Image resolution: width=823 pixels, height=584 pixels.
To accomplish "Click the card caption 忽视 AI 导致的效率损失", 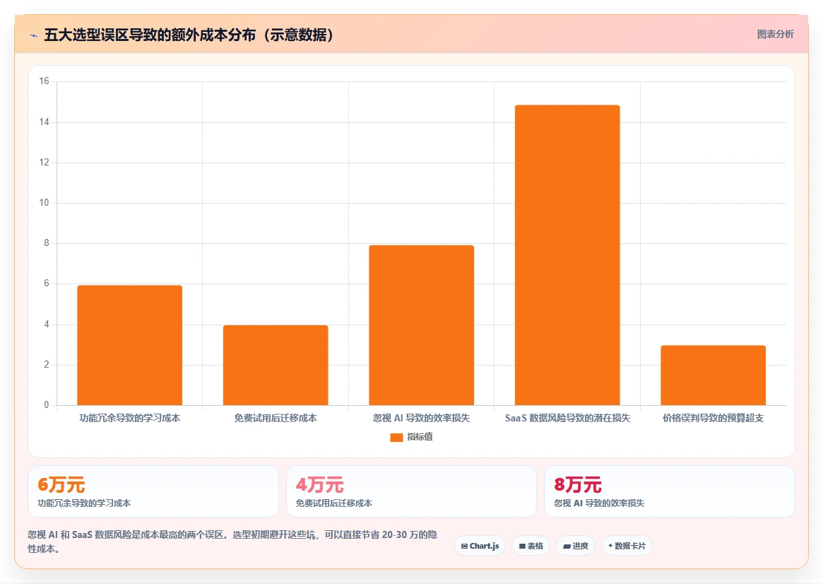I will coord(599,503).
